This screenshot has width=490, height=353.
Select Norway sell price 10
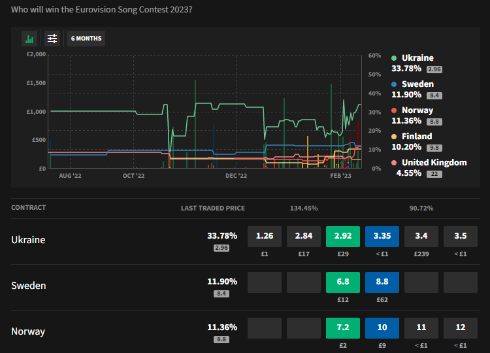[x=382, y=328]
